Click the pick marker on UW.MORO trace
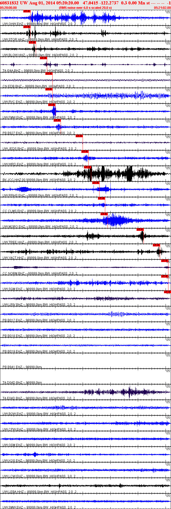 click(104, 214)
